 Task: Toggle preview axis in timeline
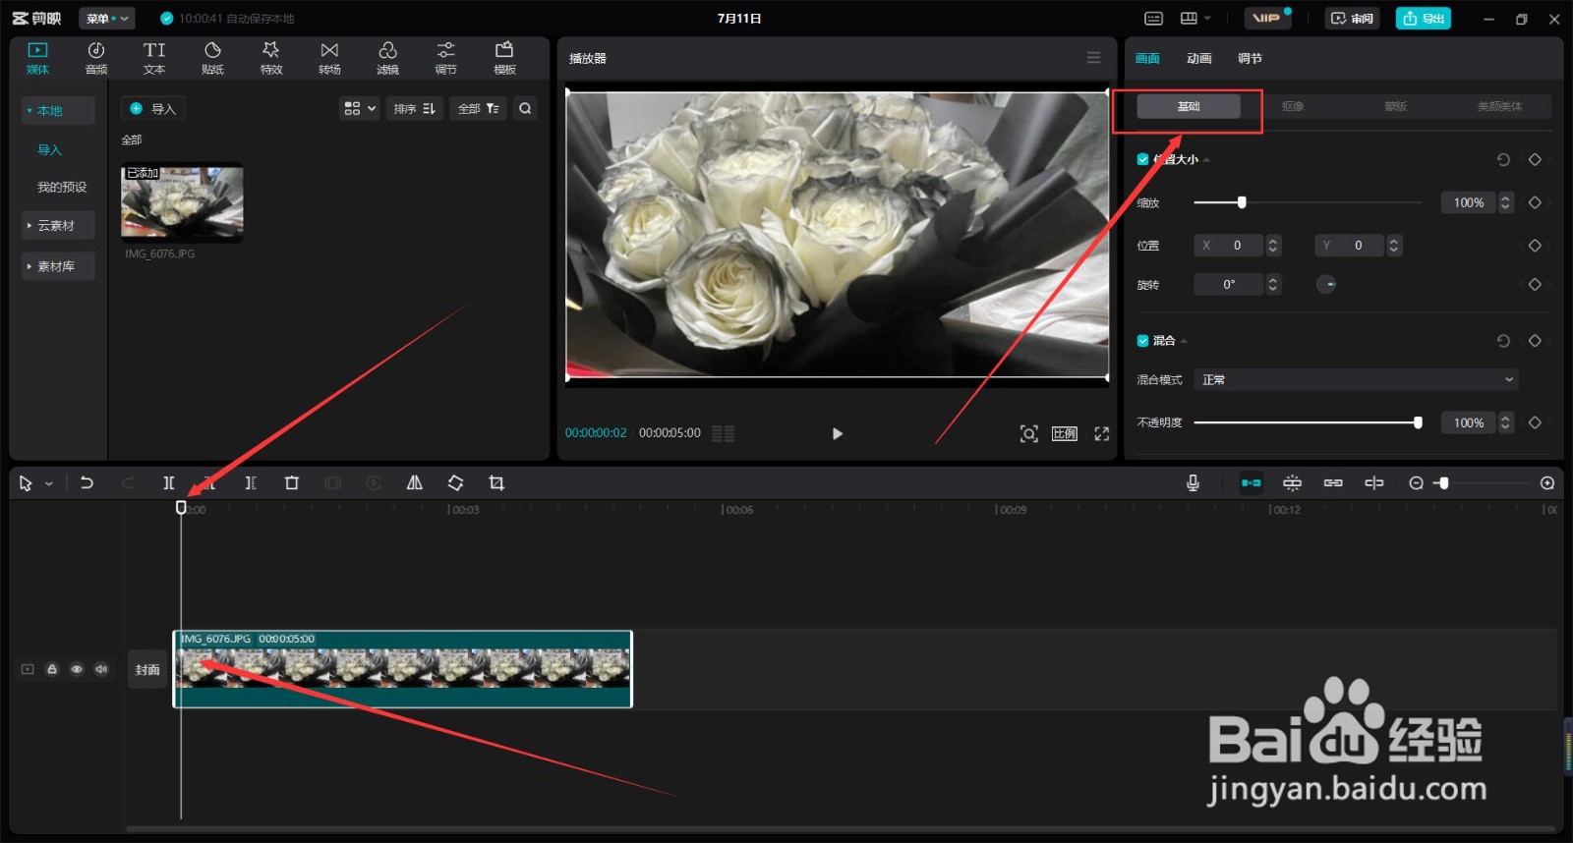[1374, 482]
